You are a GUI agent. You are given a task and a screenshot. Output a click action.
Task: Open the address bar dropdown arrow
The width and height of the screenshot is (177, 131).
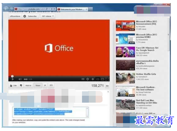(49, 9)
